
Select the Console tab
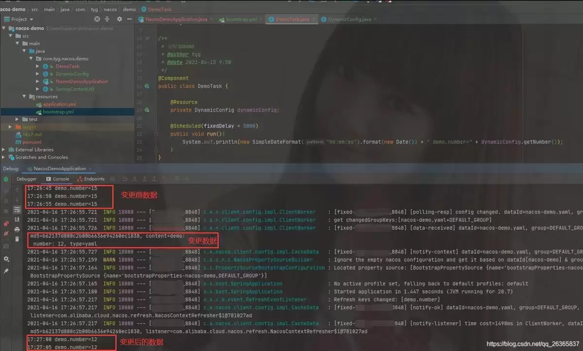point(57,179)
